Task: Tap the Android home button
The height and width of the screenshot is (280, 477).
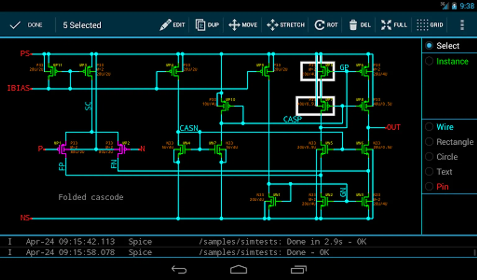Action: coord(238,269)
